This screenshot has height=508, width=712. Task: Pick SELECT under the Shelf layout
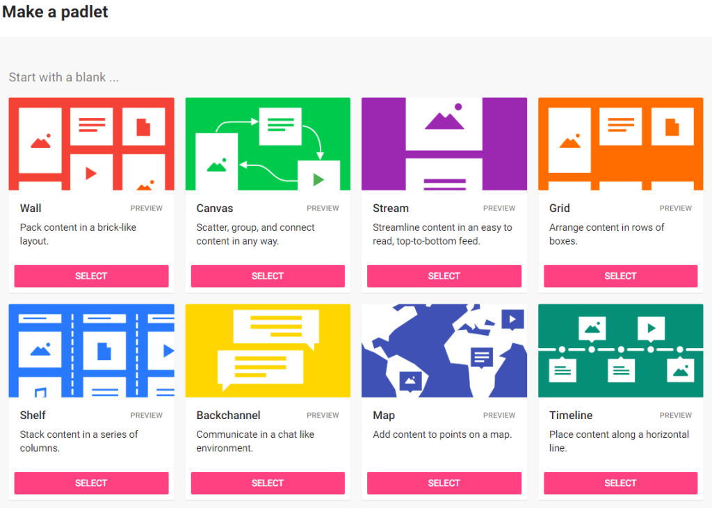click(91, 483)
